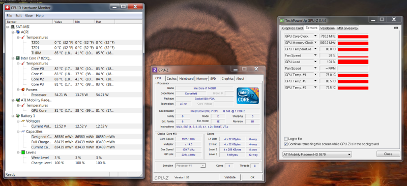This screenshot has height=186, width=407.
Task: Click the ACPI Temperatures thermometer icon
Action: [x=23, y=38]
